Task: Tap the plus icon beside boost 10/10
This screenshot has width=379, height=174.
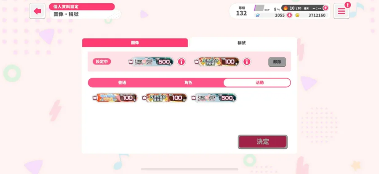Action: [x=326, y=8]
